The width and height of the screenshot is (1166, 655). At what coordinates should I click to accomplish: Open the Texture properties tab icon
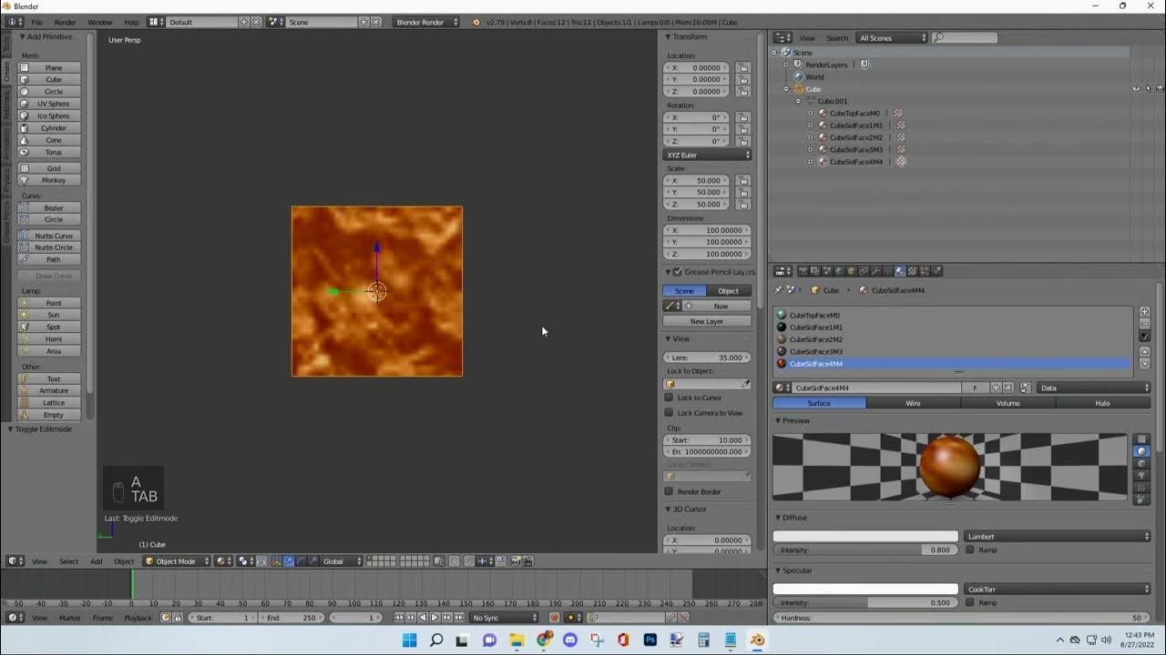(913, 271)
